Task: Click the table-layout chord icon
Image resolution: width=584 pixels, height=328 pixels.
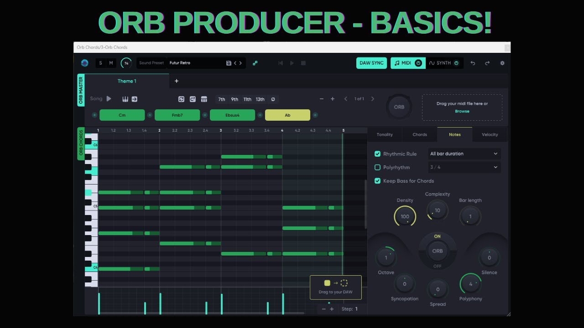Action: pyautogui.click(x=204, y=99)
